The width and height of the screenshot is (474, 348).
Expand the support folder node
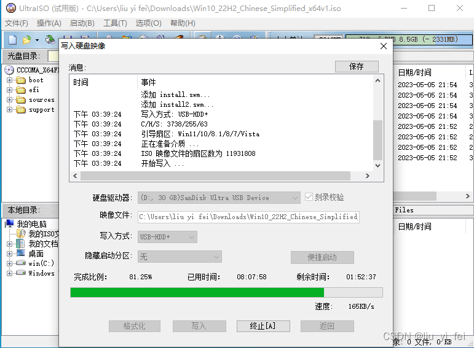(x=9, y=110)
